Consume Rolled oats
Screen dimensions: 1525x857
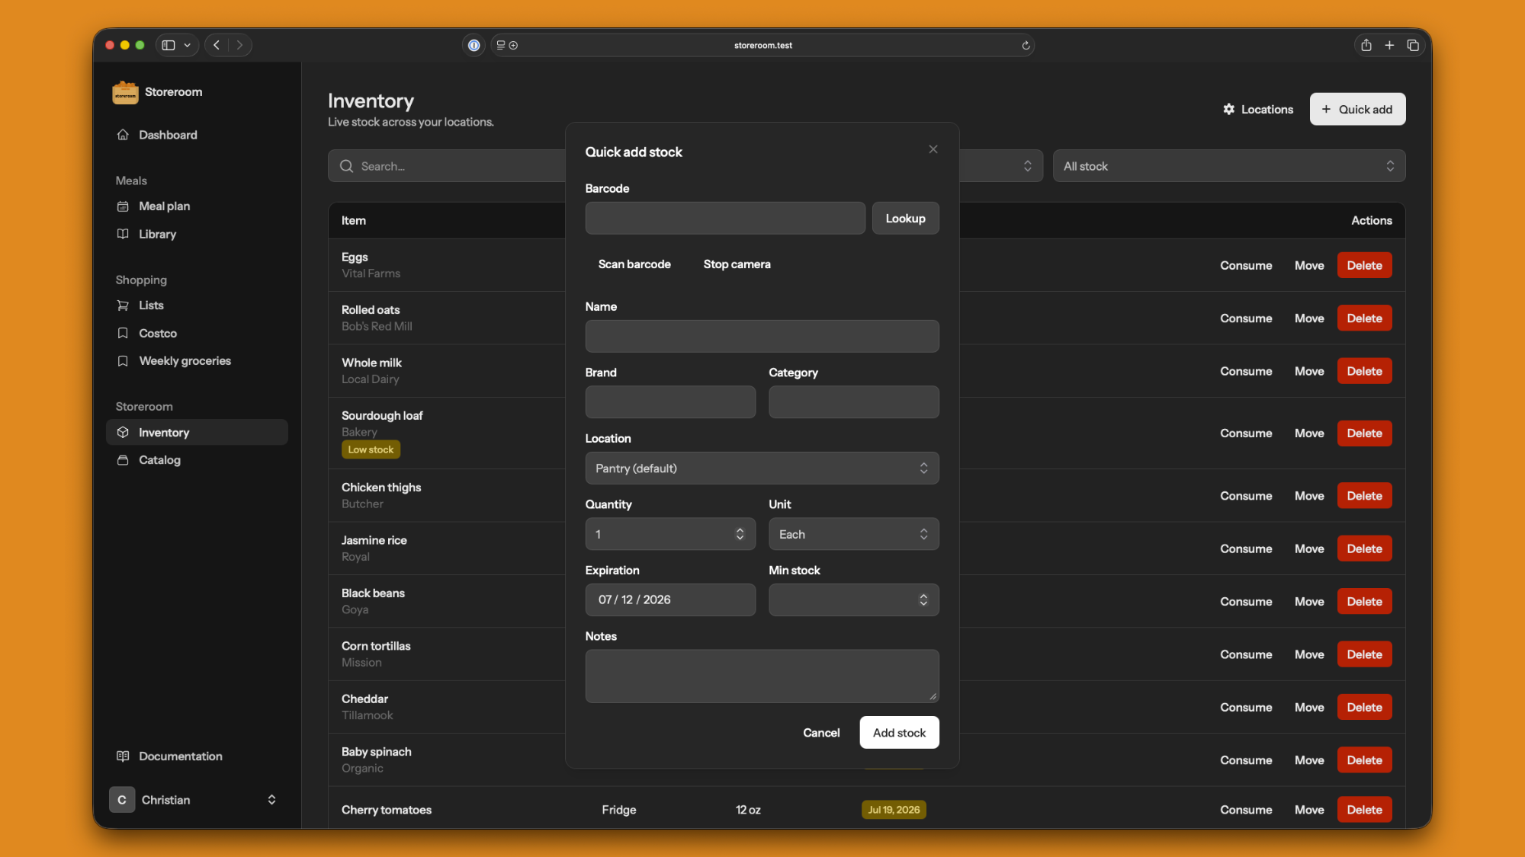[1246, 318]
